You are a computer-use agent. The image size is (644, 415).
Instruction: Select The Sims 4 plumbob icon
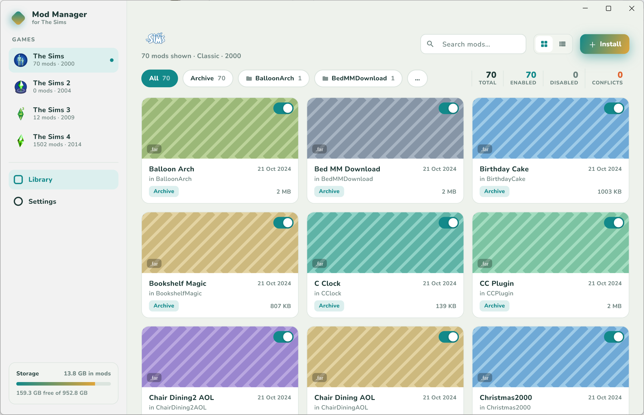click(x=21, y=140)
